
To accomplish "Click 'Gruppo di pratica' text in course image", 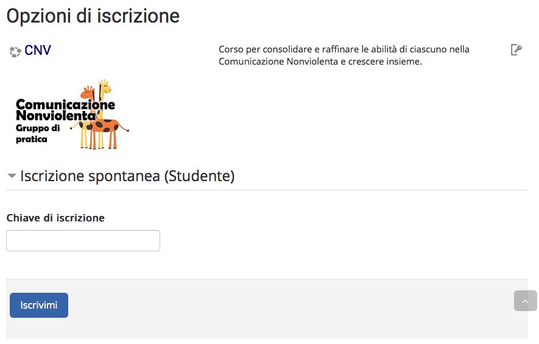I will point(38,134).
